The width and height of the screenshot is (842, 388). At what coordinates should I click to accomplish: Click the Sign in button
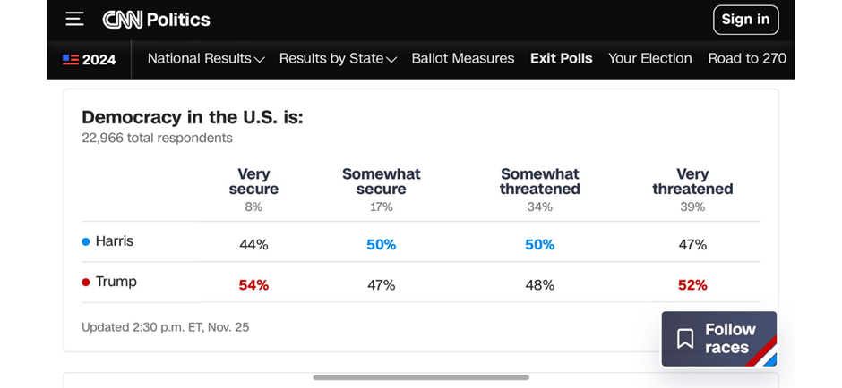tap(745, 20)
